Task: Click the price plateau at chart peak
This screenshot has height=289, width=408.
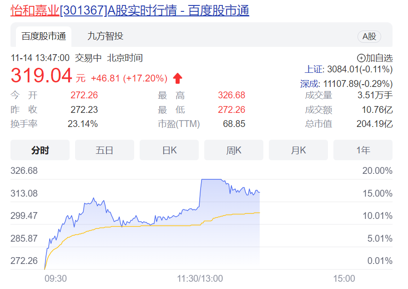Action: [x=211, y=179]
